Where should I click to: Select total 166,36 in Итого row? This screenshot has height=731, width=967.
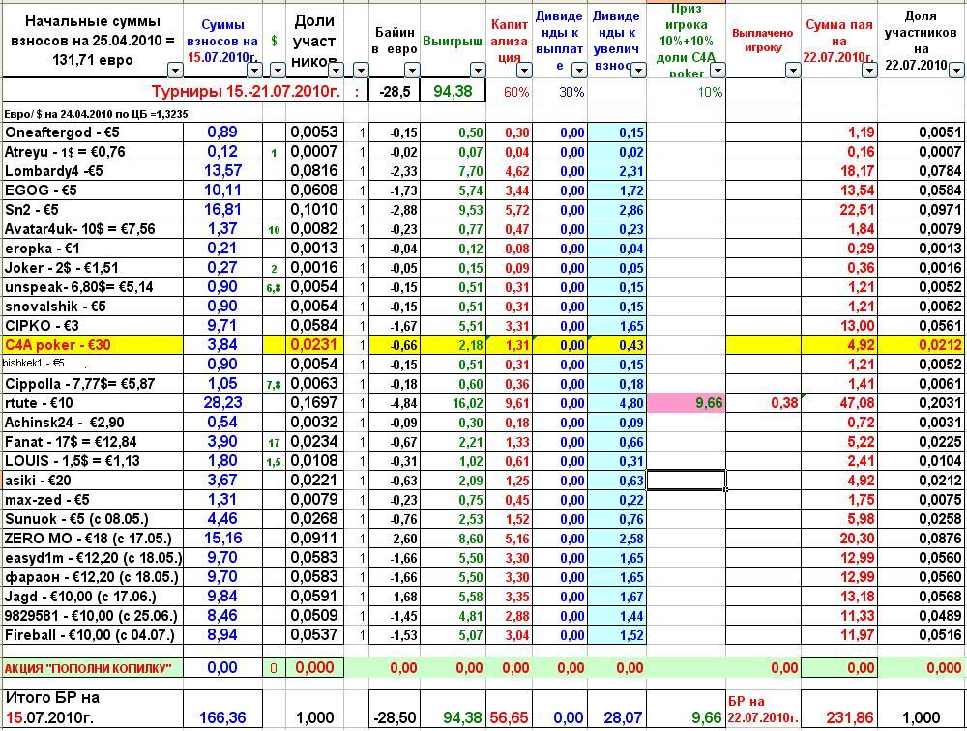pyautogui.click(x=222, y=709)
